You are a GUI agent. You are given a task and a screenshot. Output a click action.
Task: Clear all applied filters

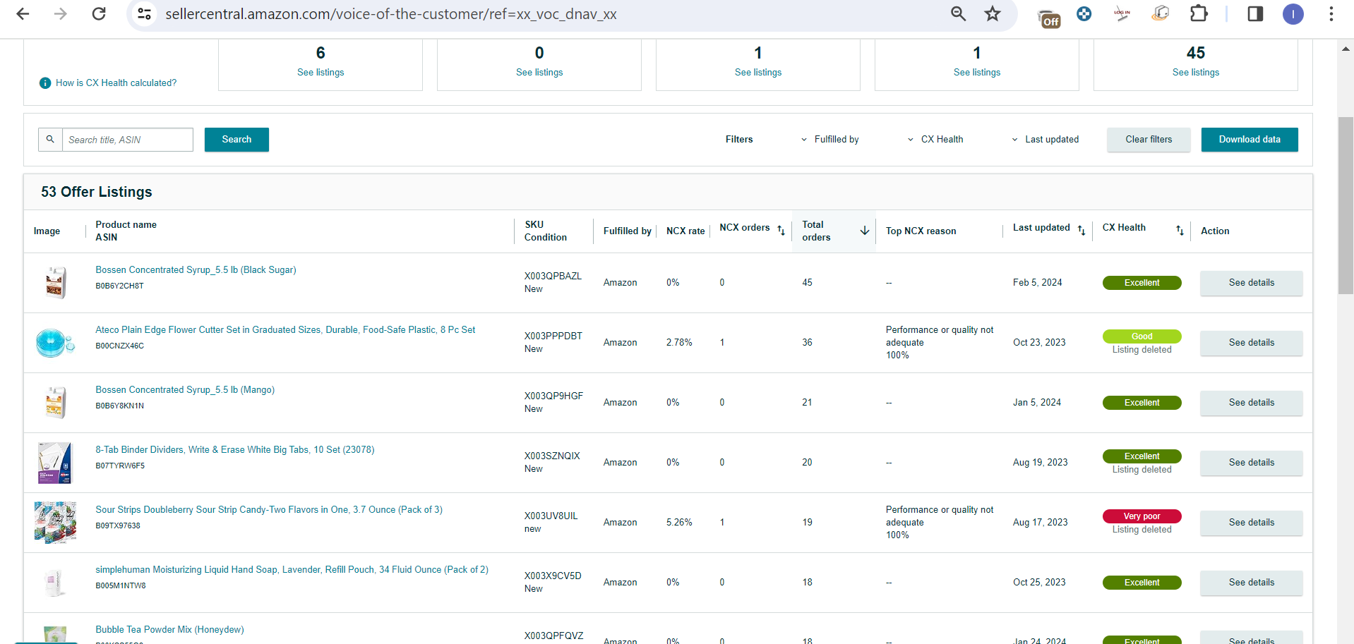coord(1149,140)
